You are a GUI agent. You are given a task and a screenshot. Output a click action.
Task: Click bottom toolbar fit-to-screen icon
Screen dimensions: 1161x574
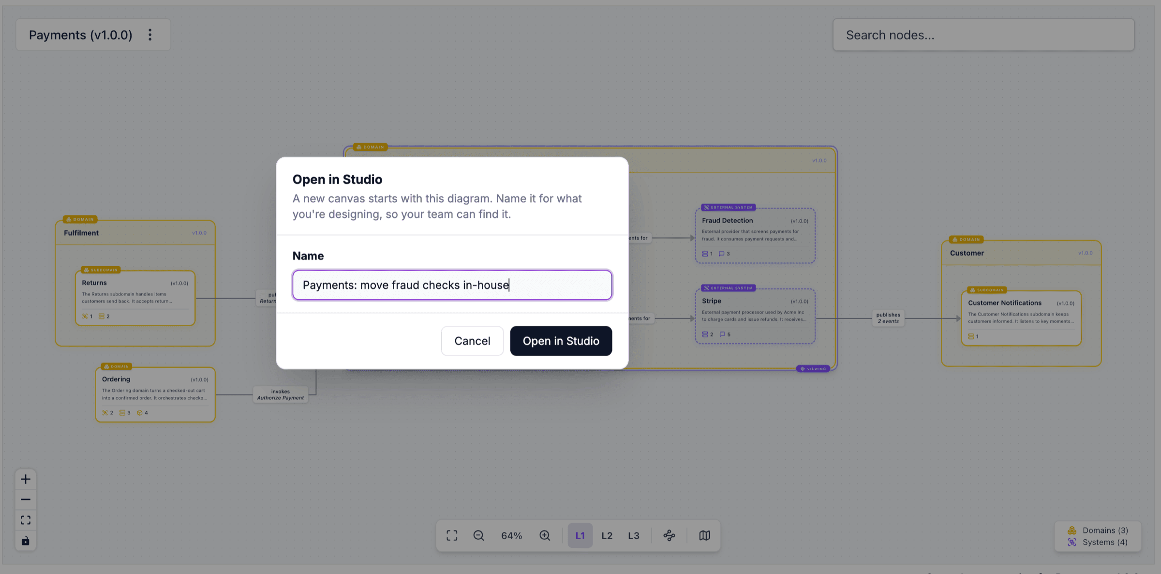[x=452, y=535]
